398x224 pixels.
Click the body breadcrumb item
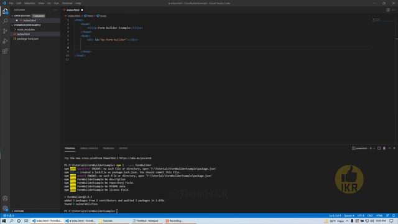101,16
